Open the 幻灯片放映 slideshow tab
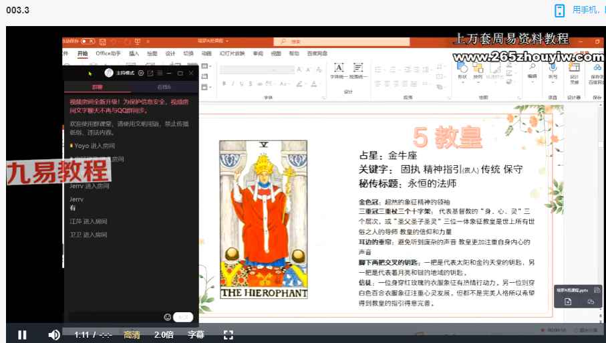The height and width of the screenshot is (343, 606). coord(232,53)
